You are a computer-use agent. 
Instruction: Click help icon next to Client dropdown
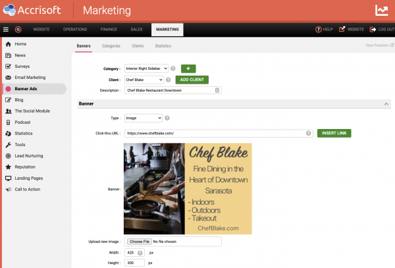click(x=169, y=80)
